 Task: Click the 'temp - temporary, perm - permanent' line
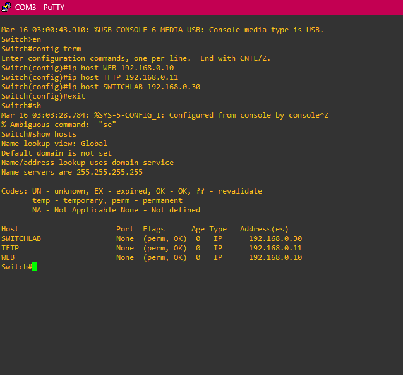(x=107, y=200)
